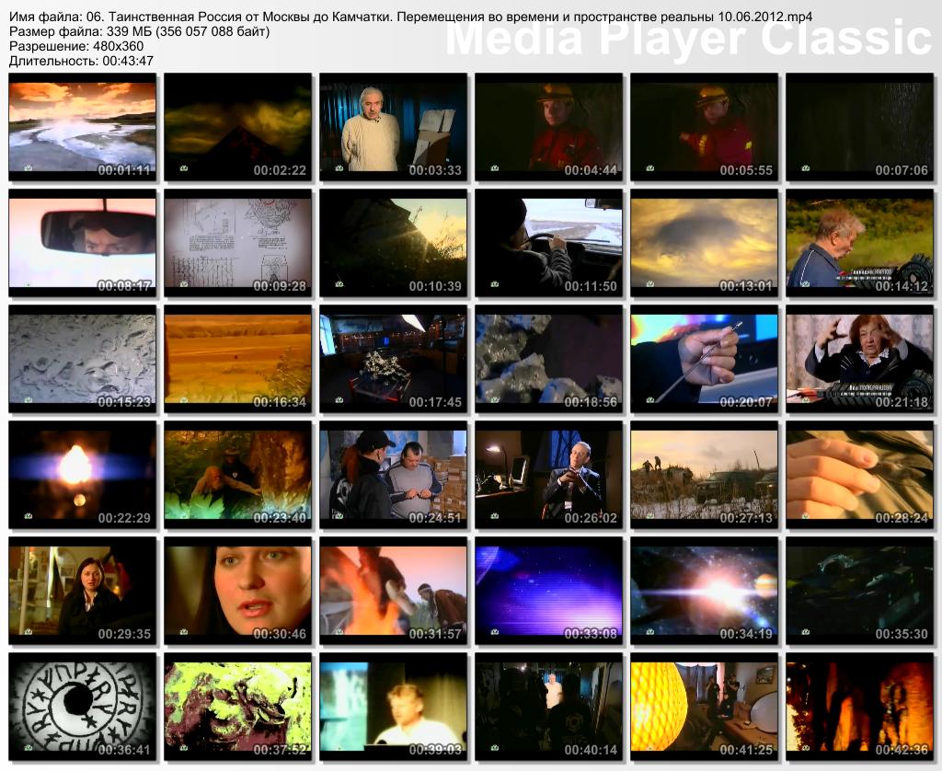This screenshot has width=942, height=771.
Task: Select the document diagram thumbnail at 00:09:28
Action: (x=237, y=244)
